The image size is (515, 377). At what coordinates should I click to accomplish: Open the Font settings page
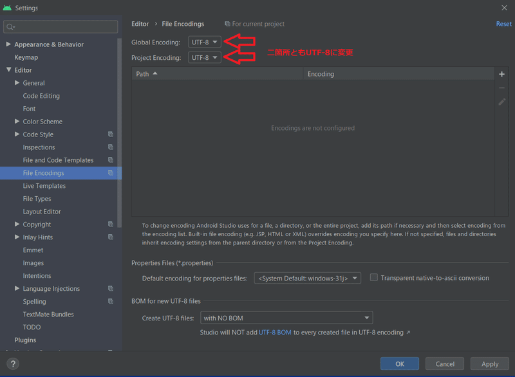(29, 109)
